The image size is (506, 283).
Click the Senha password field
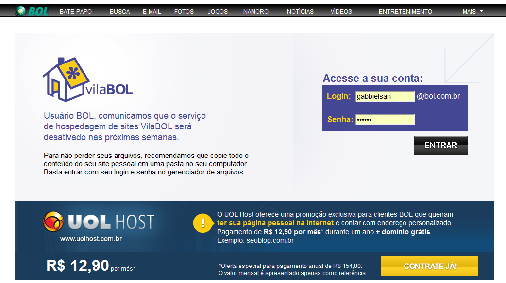click(x=385, y=119)
